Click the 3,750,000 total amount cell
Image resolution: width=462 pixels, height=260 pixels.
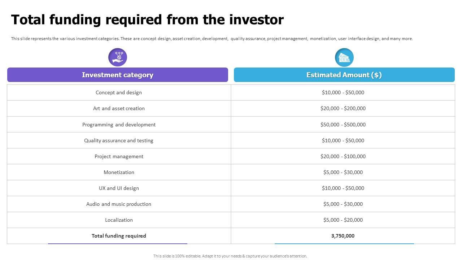343,236
